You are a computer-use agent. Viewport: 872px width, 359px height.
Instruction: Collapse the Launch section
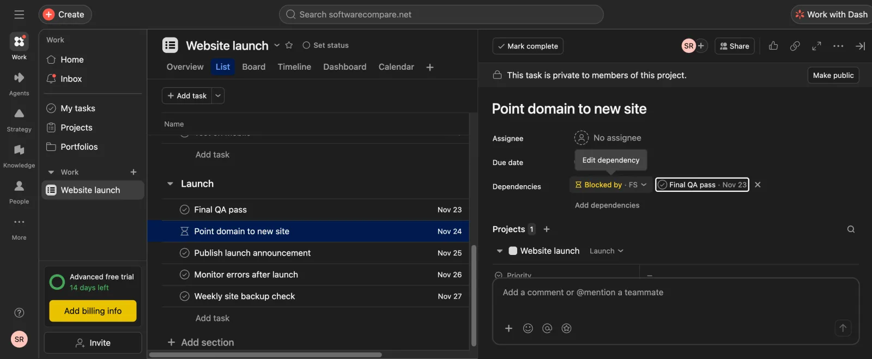170,184
